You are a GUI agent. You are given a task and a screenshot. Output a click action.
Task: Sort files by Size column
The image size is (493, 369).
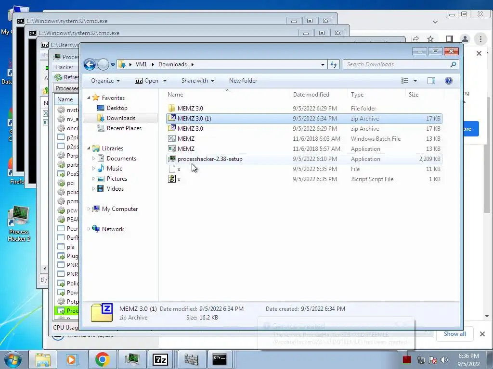click(x=425, y=95)
